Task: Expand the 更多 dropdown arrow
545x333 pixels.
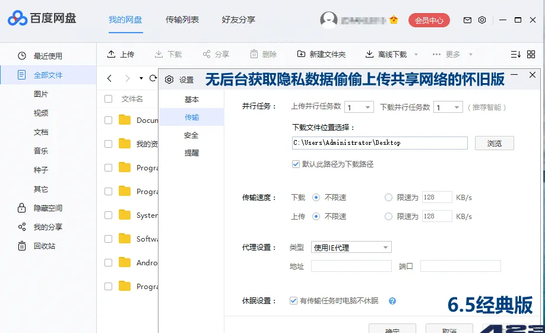Action: [471, 55]
